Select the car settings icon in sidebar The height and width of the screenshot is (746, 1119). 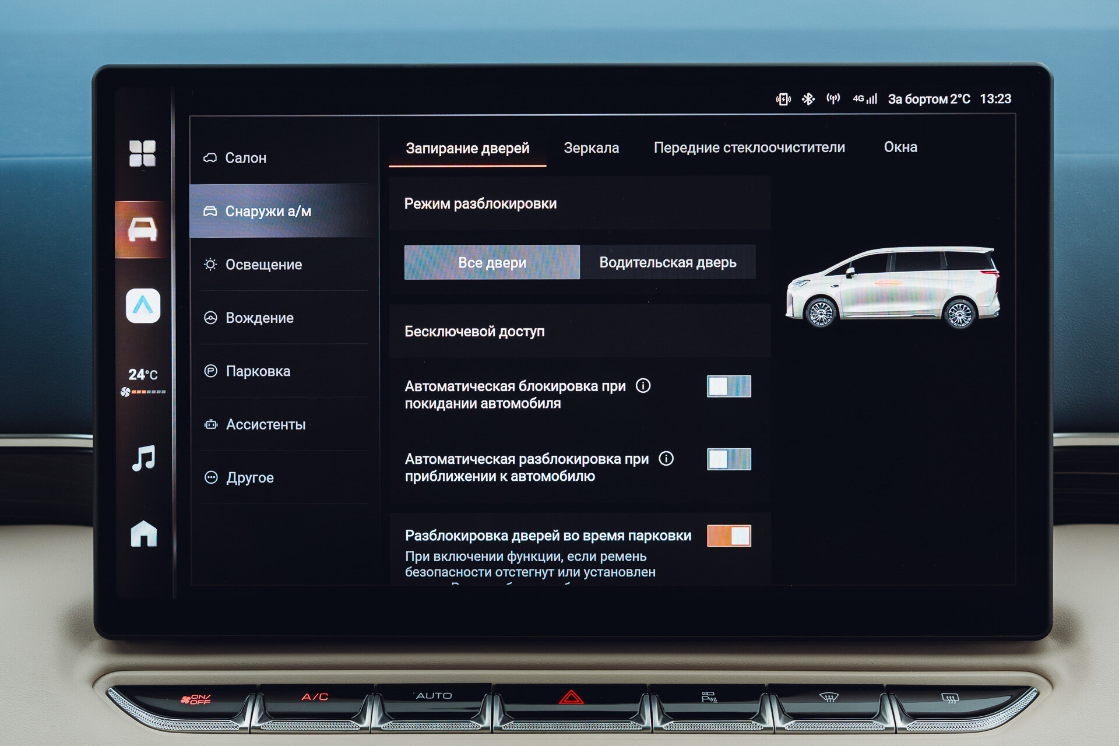click(142, 229)
